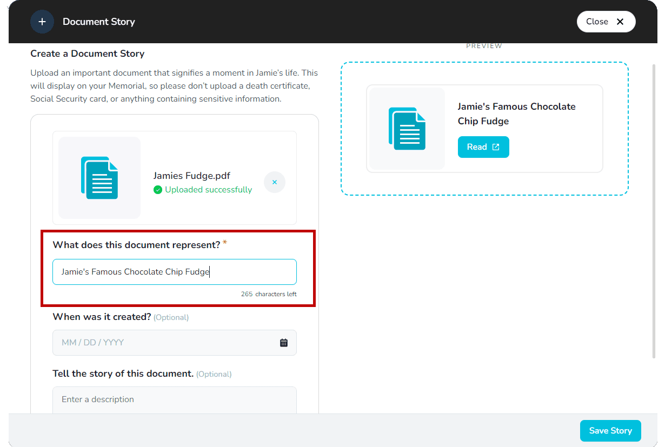Click the MM / DD / YYYY date field

(168, 343)
